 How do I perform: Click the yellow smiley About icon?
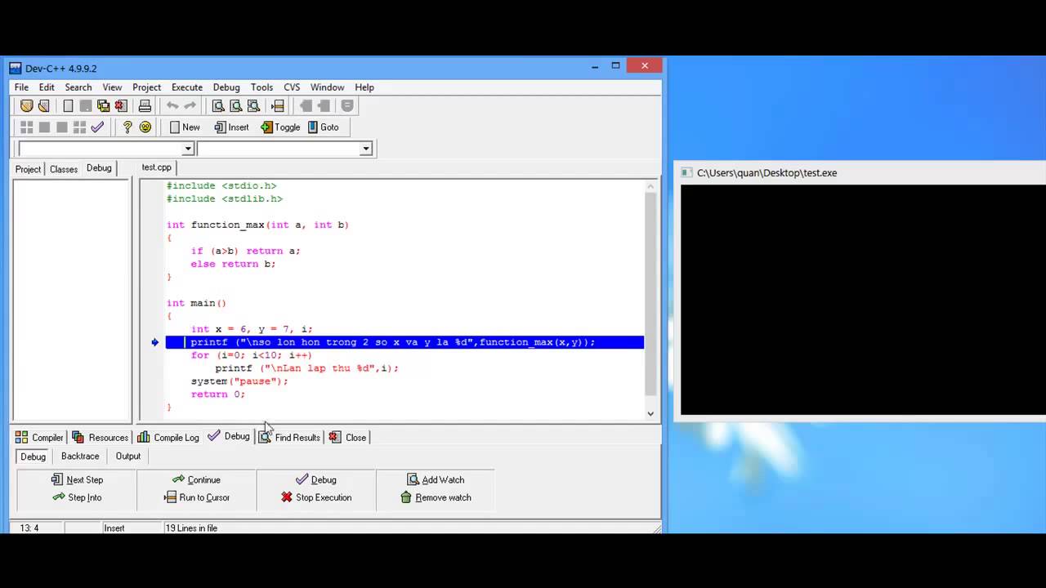click(x=145, y=127)
